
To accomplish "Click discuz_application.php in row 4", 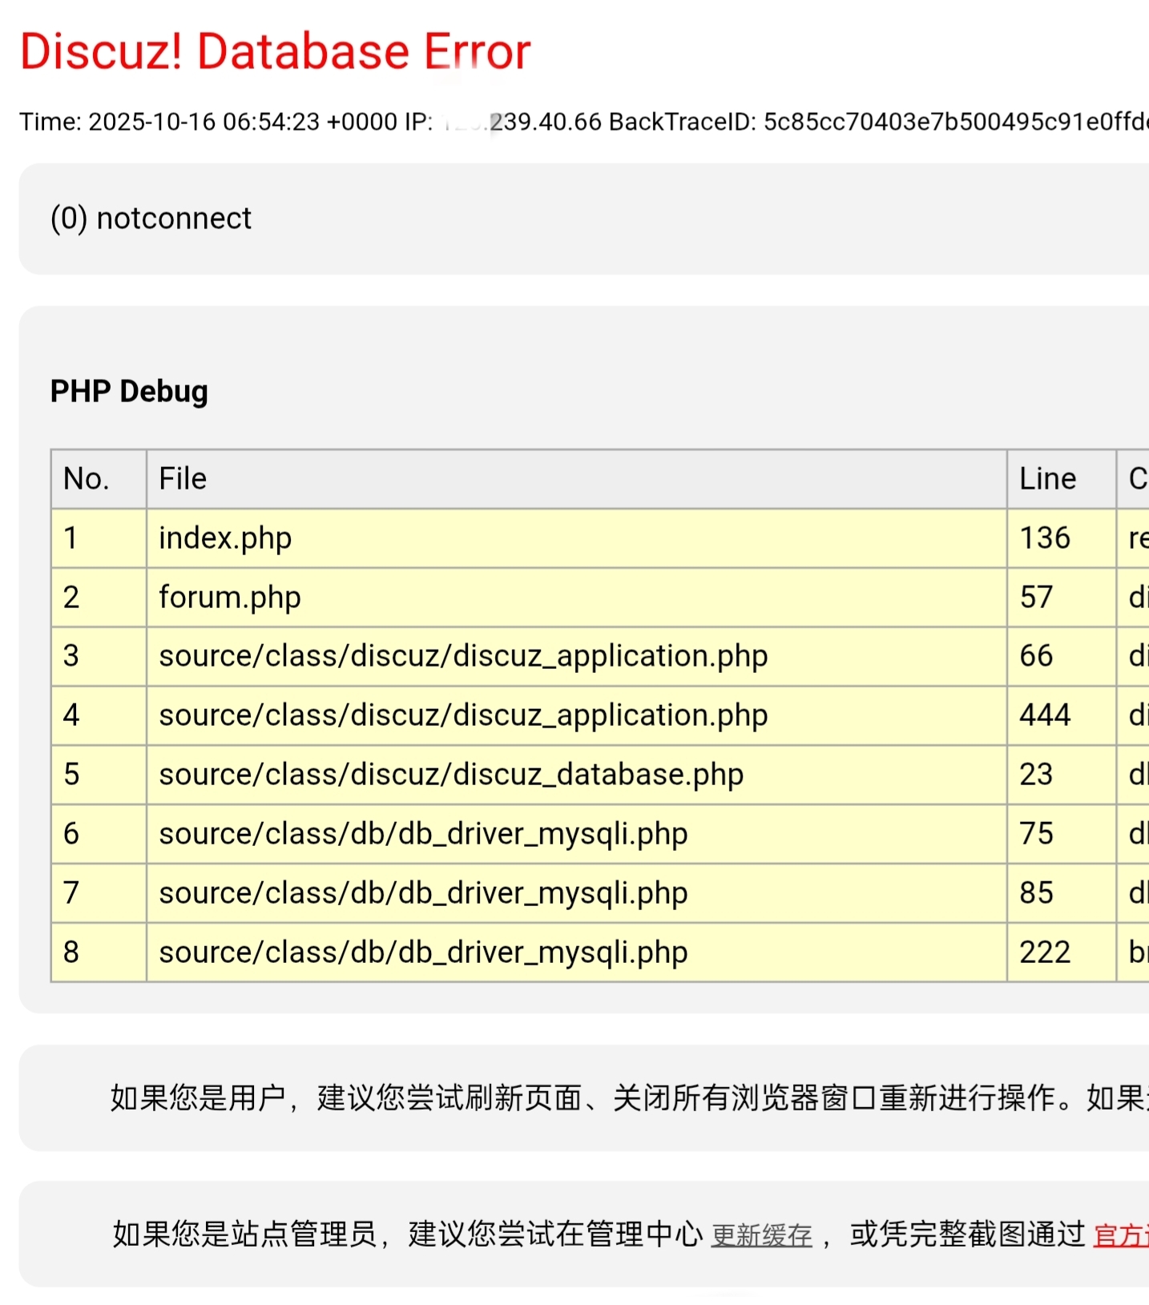I will click(463, 715).
